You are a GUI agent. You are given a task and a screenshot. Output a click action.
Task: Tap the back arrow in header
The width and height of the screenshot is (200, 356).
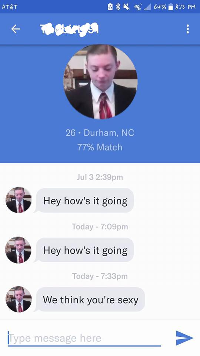point(16,29)
